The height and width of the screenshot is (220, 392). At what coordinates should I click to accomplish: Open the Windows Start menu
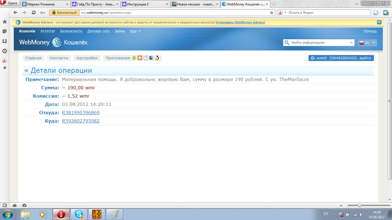tap(7, 214)
